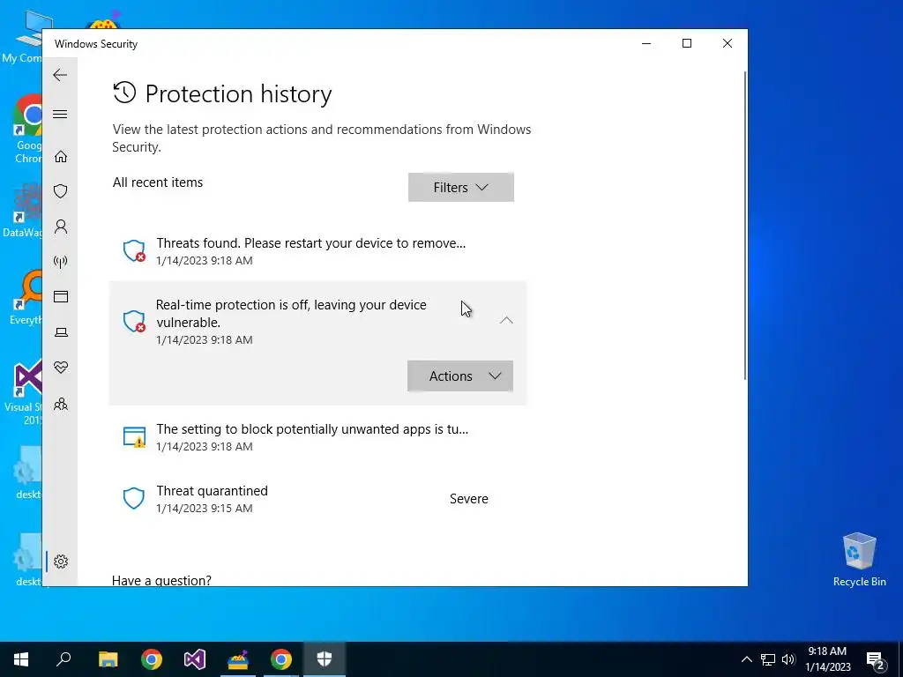
Task: Click window warning icon beside unwanted apps entry
Action: click(x=134, y=437)
